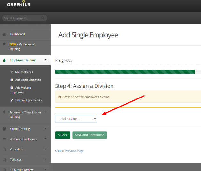
Task: Click the plus icon beside Add Single Employee
Action: (x=12, y=80)
